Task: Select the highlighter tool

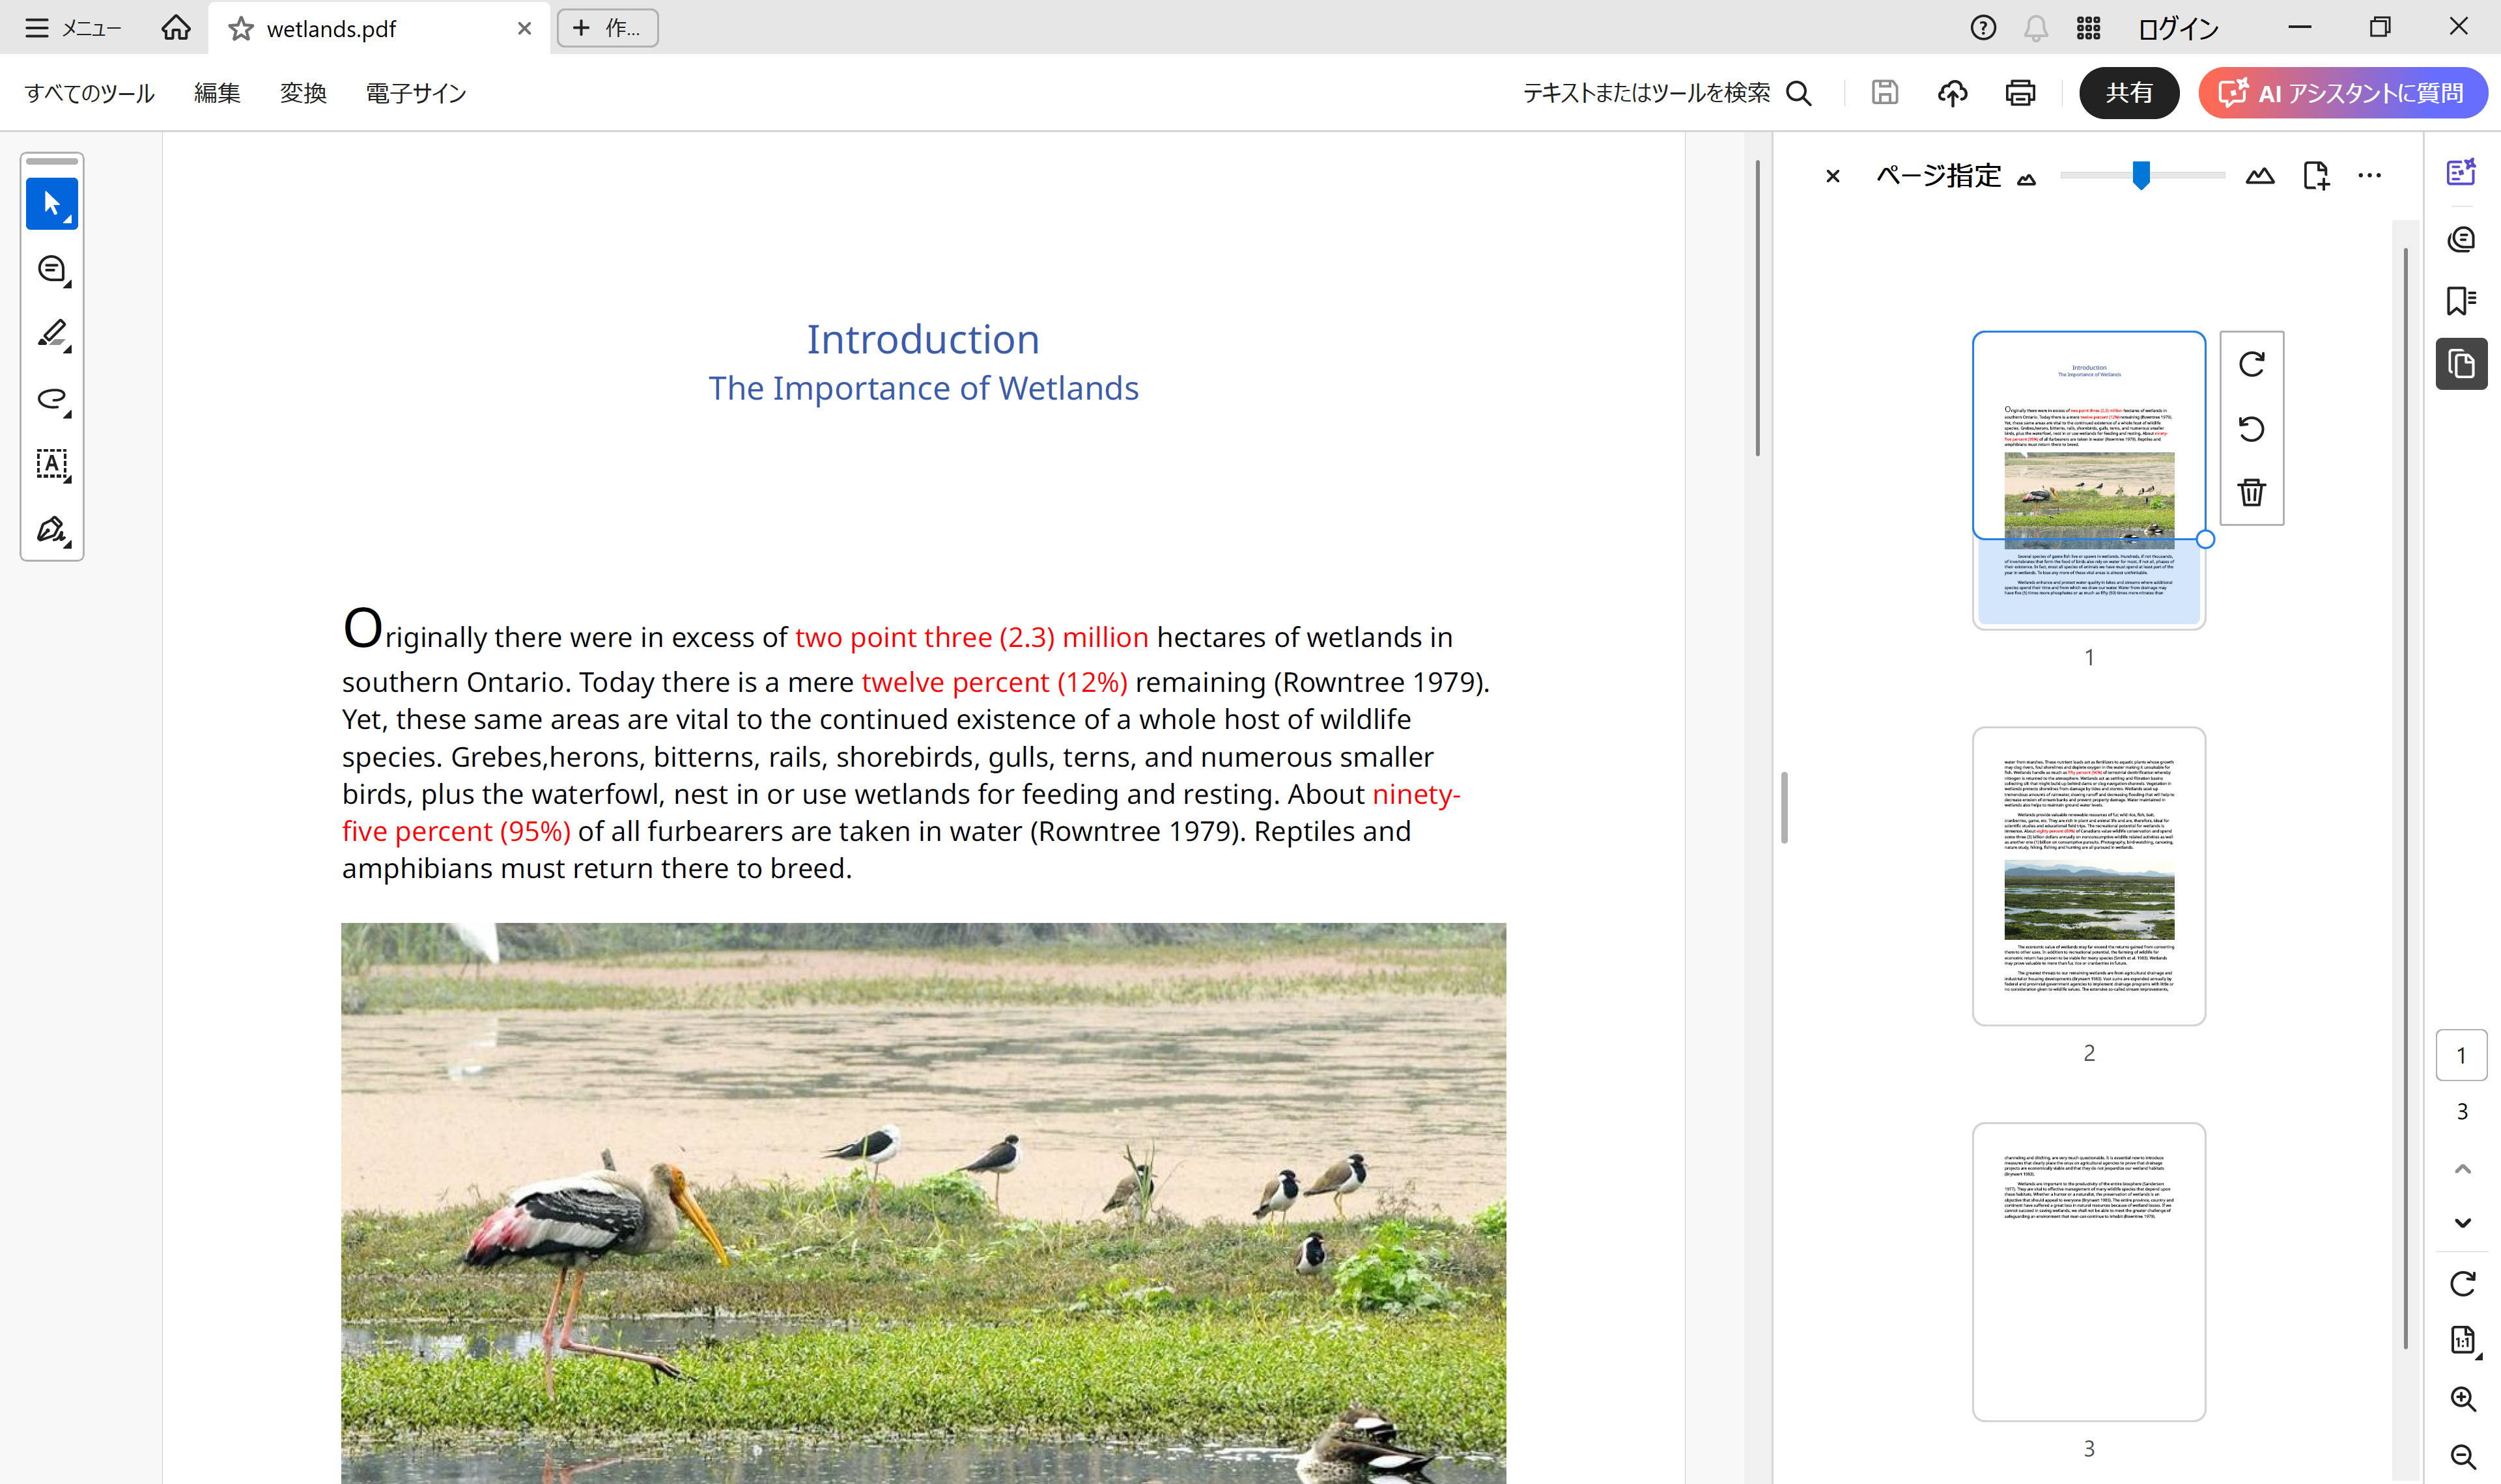Action: tap(52, 334)
